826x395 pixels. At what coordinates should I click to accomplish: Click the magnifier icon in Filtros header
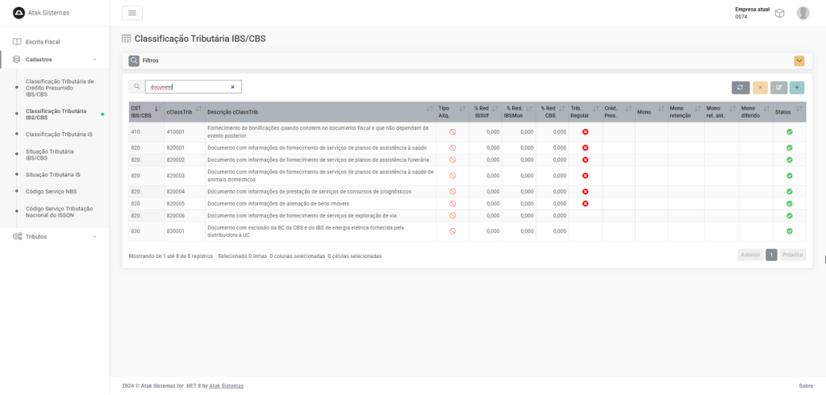click(134, 60)
